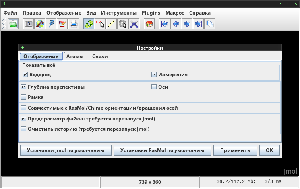
Task: Grab the toolbar drag handle
Action: 4,24
